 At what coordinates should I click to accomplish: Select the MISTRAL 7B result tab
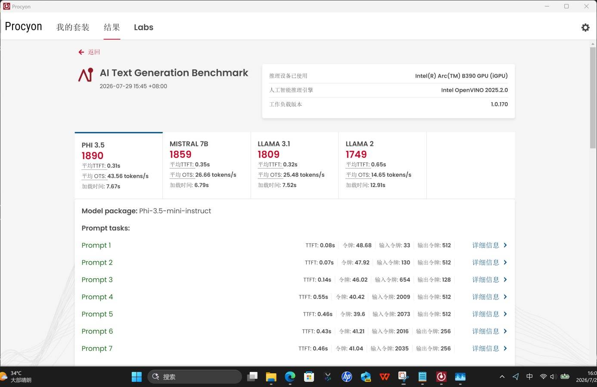[207, 165]
